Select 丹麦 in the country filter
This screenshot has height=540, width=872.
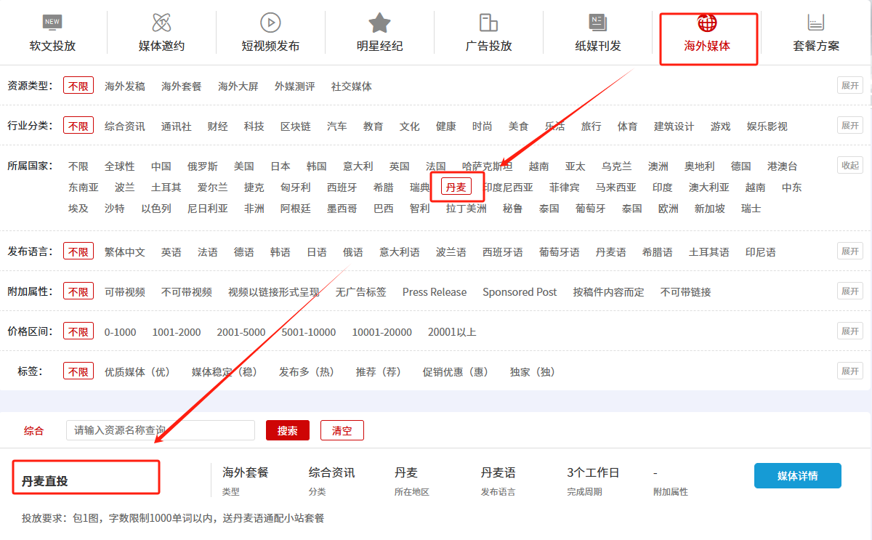[x=456, y=188]
